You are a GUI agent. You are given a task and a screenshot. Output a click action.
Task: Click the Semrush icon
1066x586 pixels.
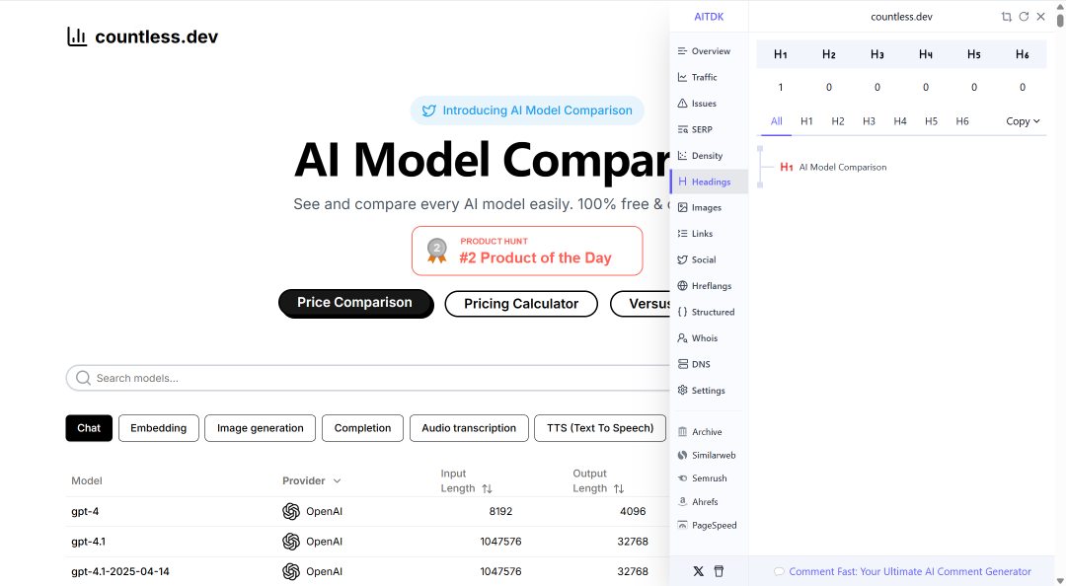683,478
